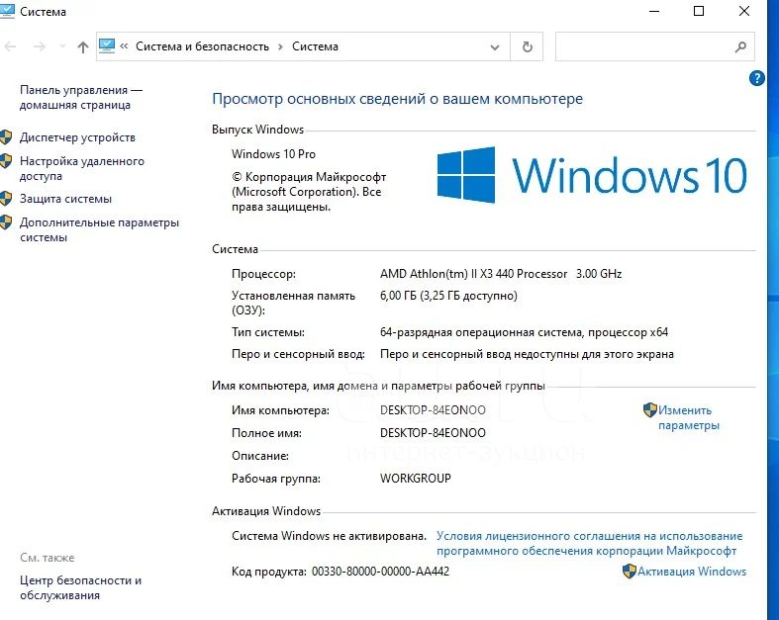Screen dimensions: 779x620
Task: Go up one level with up arrow
Action: point(83,46)
